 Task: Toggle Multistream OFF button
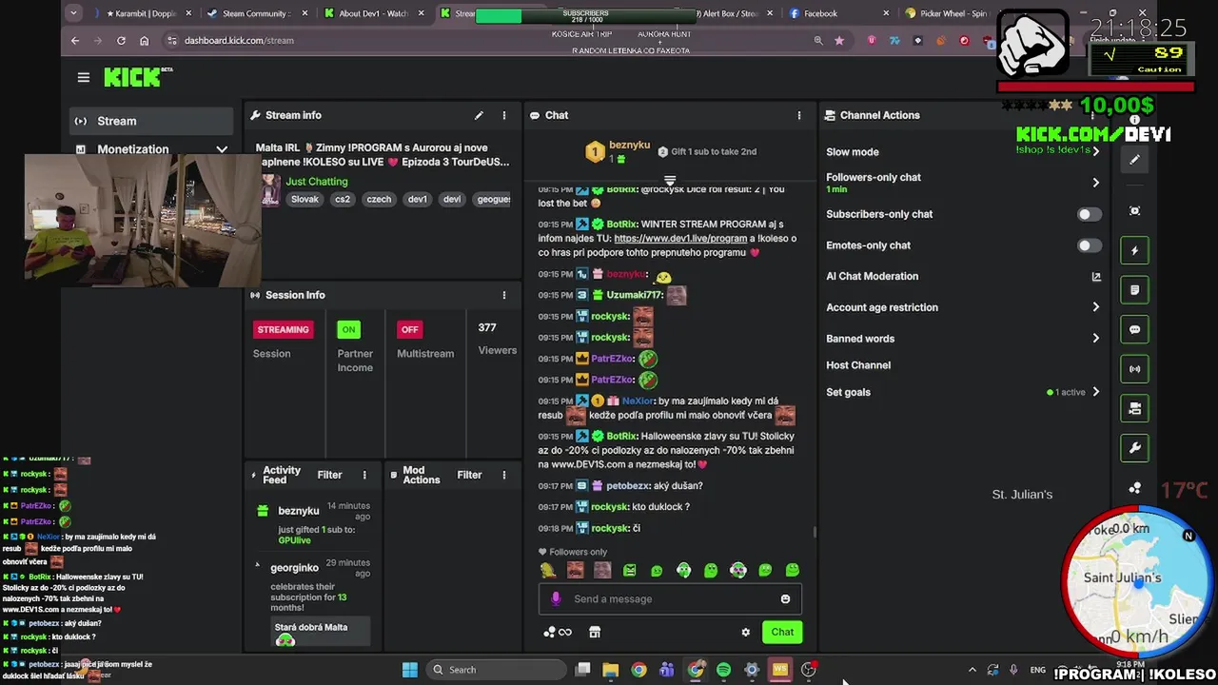pyautogui.click(x=409, y=329)
